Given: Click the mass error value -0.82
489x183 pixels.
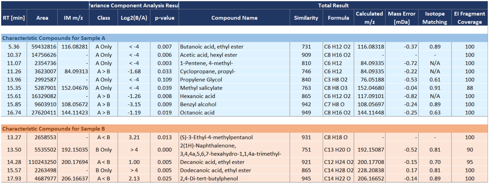Looking at the screenshot, I should coord(411,96).
